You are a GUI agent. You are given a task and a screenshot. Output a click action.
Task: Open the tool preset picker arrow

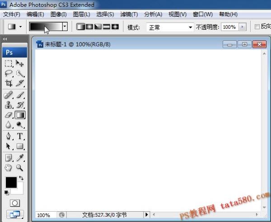(x=21, y=27)
